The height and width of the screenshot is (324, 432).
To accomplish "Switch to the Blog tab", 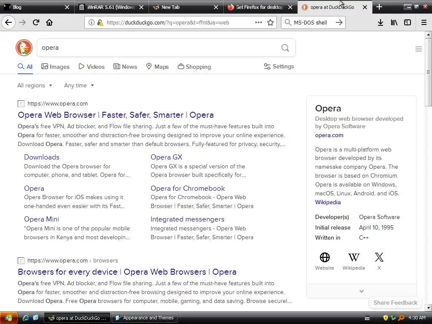I will [37, 7].
